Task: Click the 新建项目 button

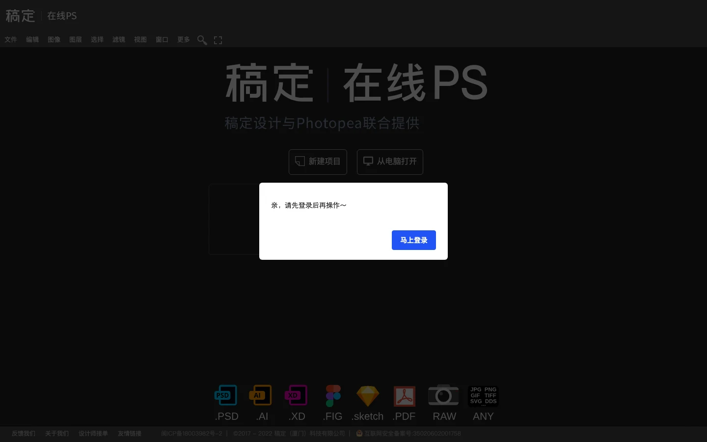Action: pyautogui.click(x=318, y=162)
